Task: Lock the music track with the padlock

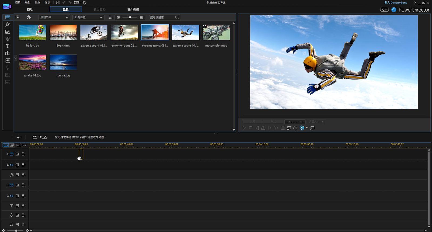Action: click(23, 224)
